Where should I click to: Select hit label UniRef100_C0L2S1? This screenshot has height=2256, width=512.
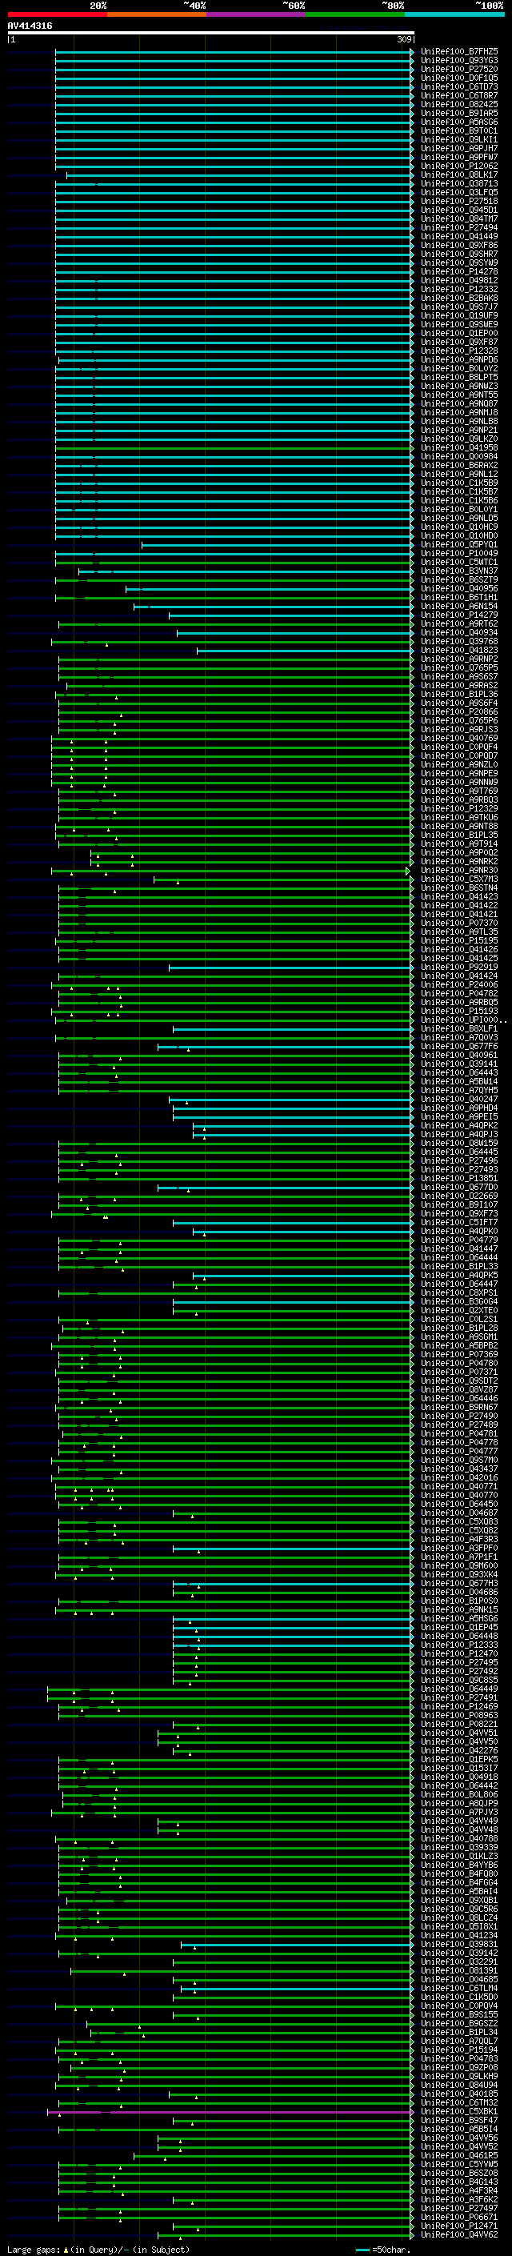click(x=459, y=1319)
